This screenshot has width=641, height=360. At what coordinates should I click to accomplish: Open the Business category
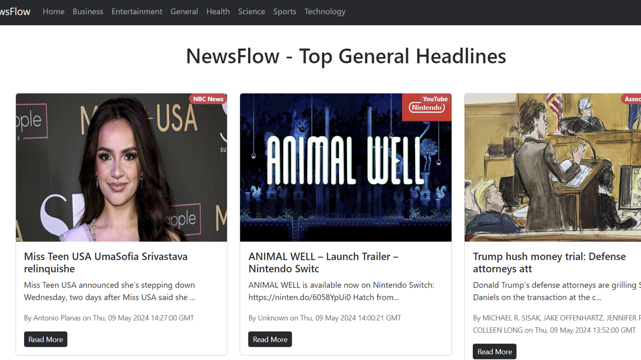click(88, 11)
